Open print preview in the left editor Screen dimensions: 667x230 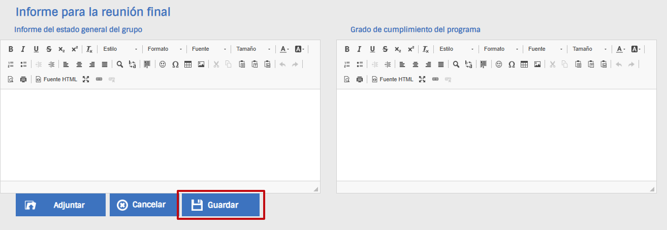(10, 80)
